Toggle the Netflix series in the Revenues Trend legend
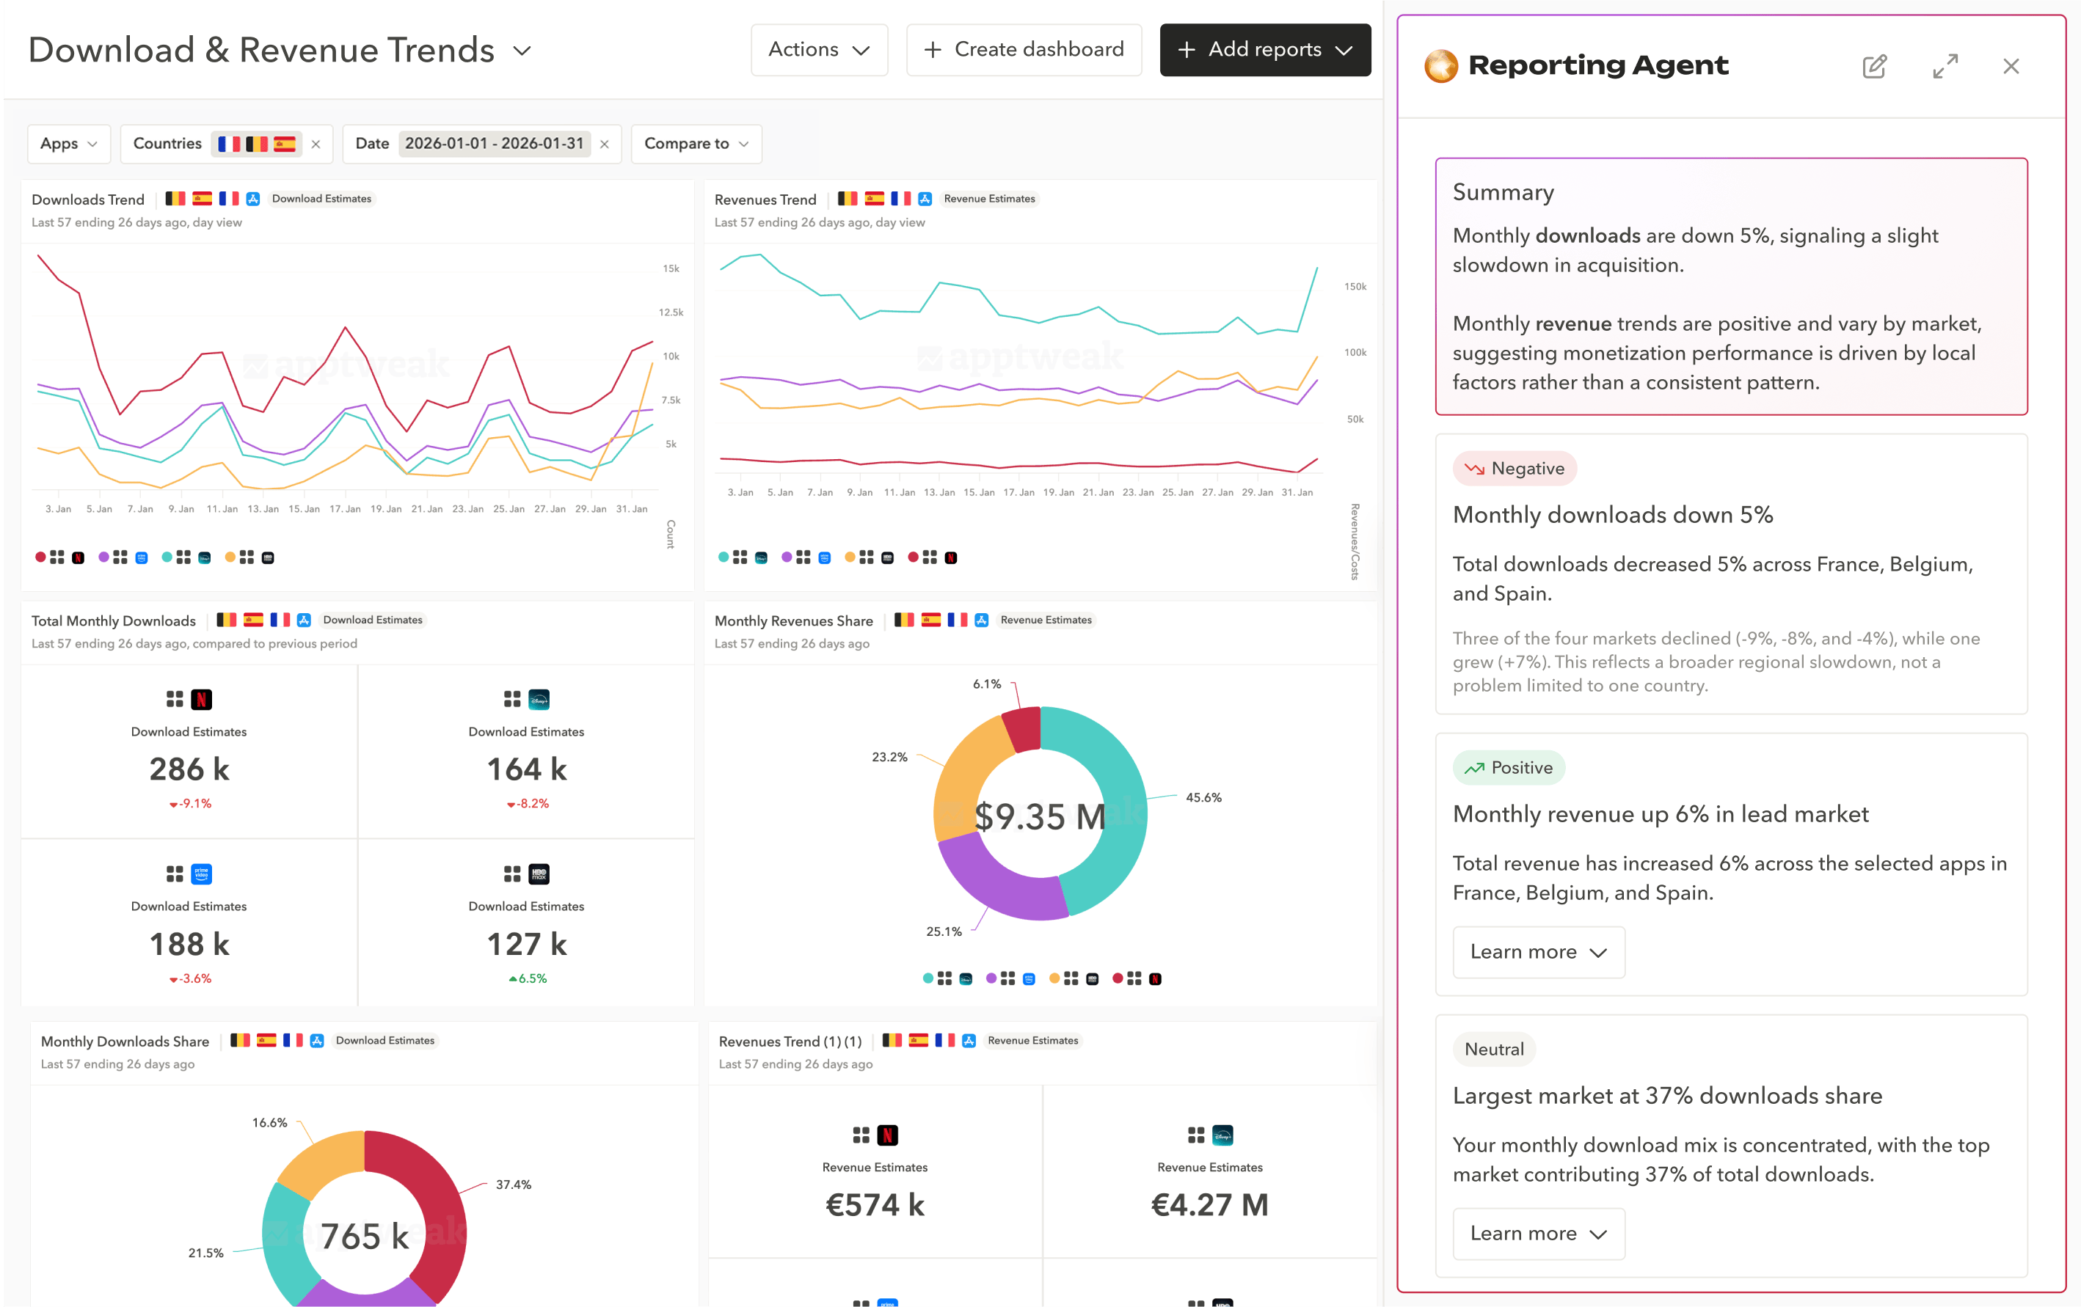 tap(952, 557)
